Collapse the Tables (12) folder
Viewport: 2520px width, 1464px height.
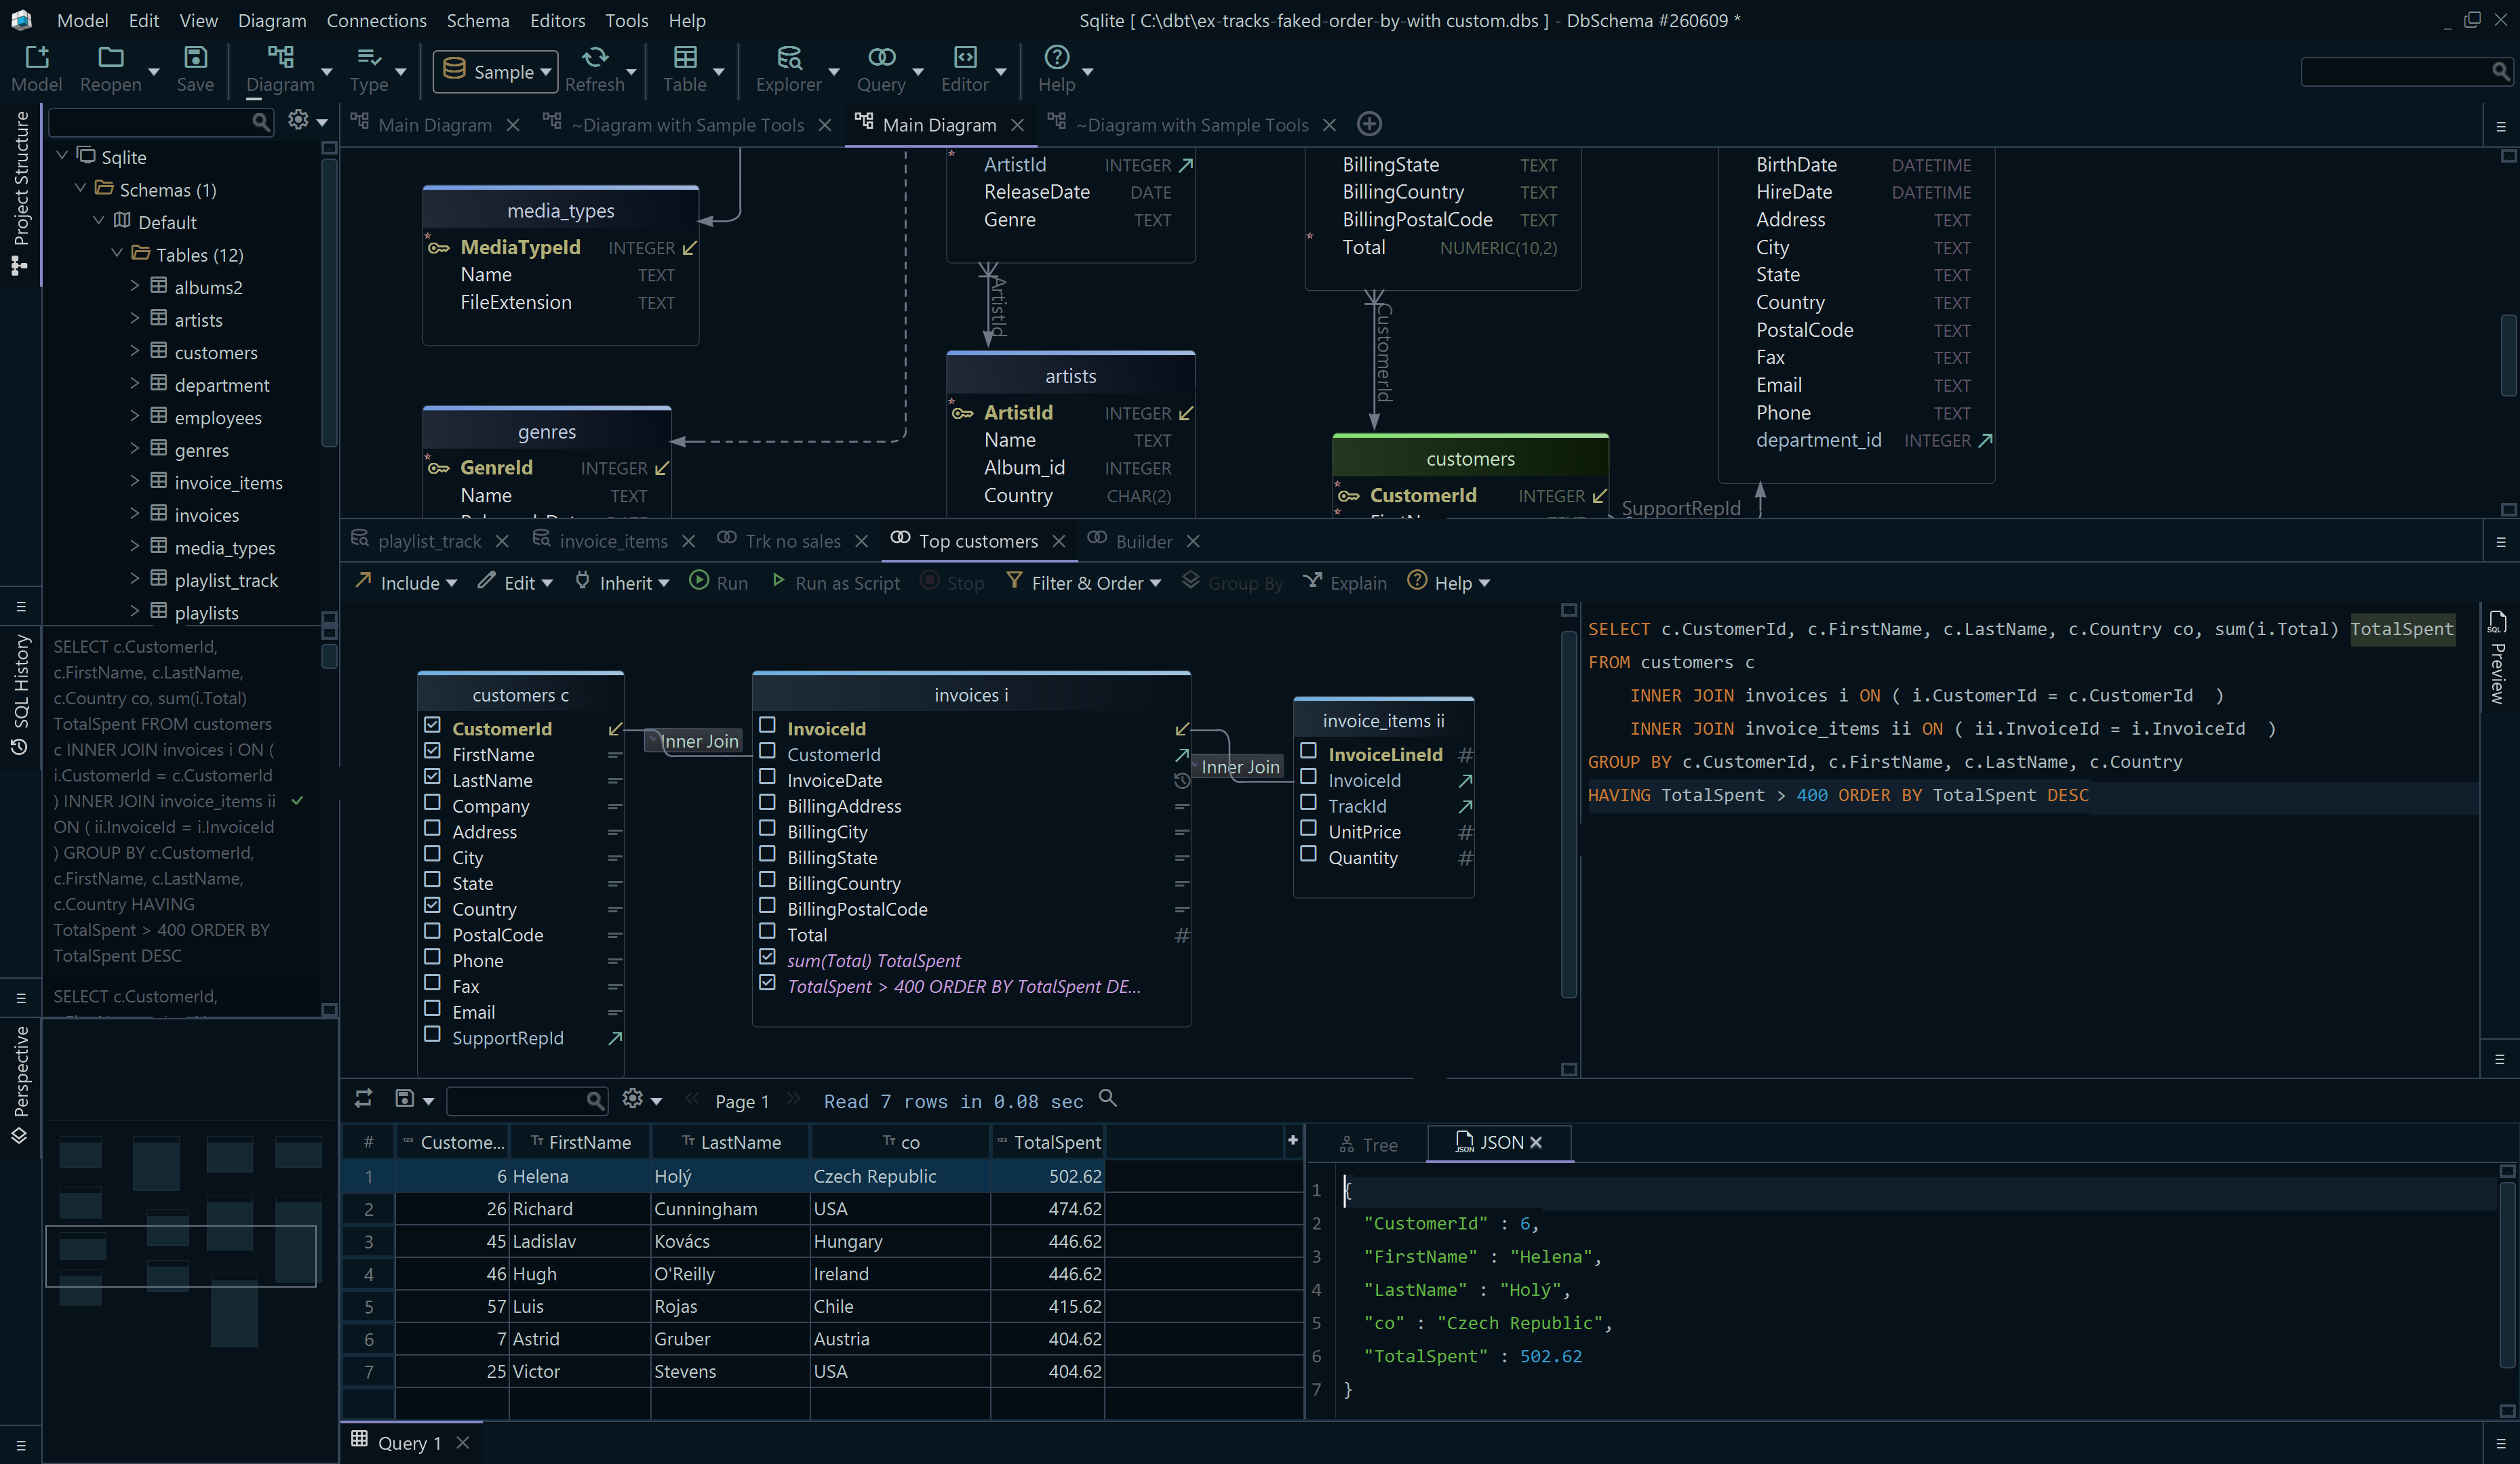point(117,253)
